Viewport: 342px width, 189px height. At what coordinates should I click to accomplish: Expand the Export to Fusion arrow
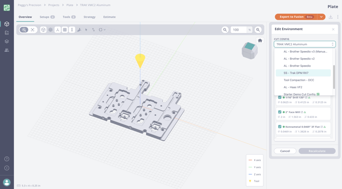click(321, 17)
